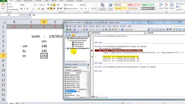This screenshot has height=104, width=185.
Task: Click the Percent Style icon
Action: [x=86, y=9]
